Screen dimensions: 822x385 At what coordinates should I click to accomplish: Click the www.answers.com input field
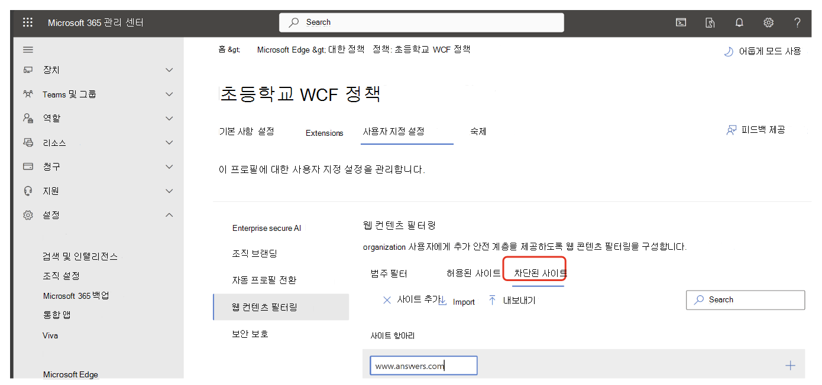pyautogui.click(x=423, y=365)
